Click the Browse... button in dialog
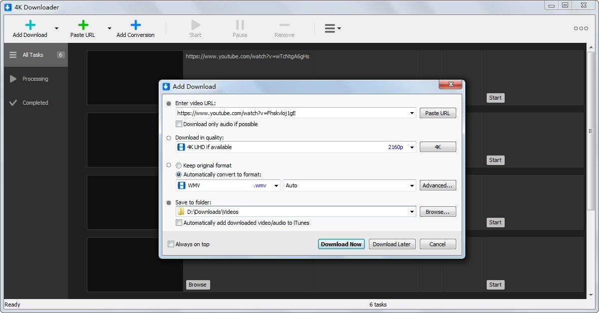 [438, 212]
